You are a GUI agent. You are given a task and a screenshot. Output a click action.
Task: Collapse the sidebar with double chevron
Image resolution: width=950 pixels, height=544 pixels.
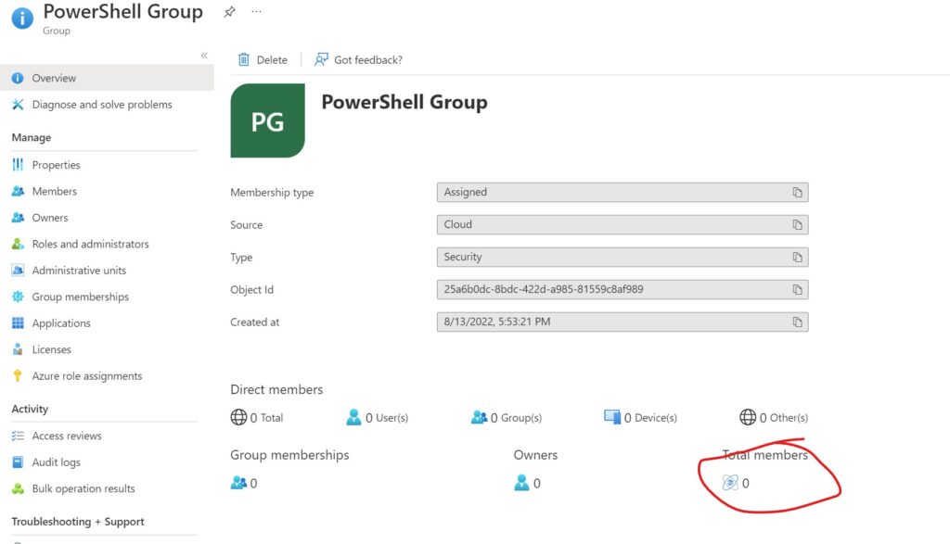pos(204,56)
